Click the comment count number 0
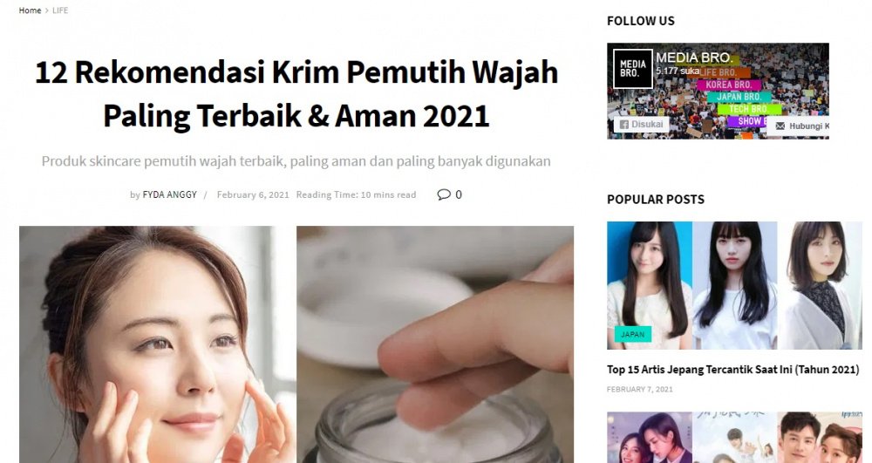This screenshot has height=463, width=872. coord(459,194)
